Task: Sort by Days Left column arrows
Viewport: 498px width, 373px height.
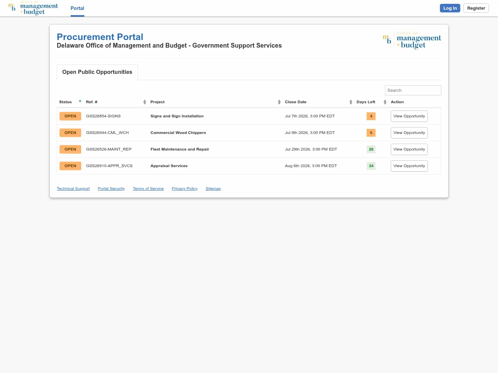Action: pyautogui.click(x=385, y=102)
